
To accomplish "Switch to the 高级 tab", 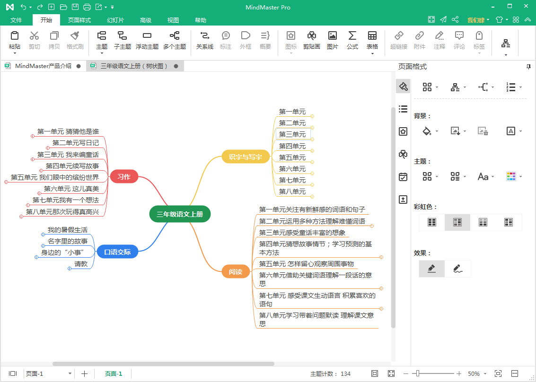I will pyautogui.click(x=145, y=20).
